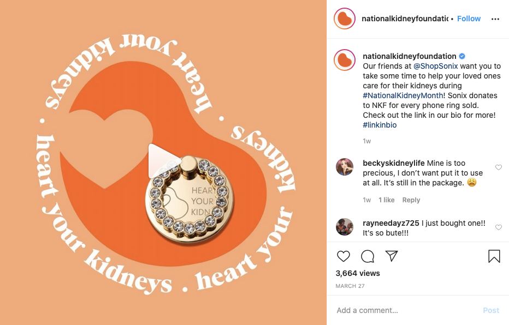Like rayneedayz725's comment
The width and height of the screenshot is (509, 325).
coord(498,227)
